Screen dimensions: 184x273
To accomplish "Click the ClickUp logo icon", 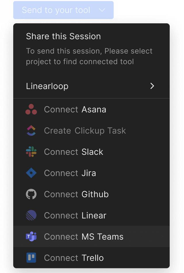I will [x=31, y=131].
